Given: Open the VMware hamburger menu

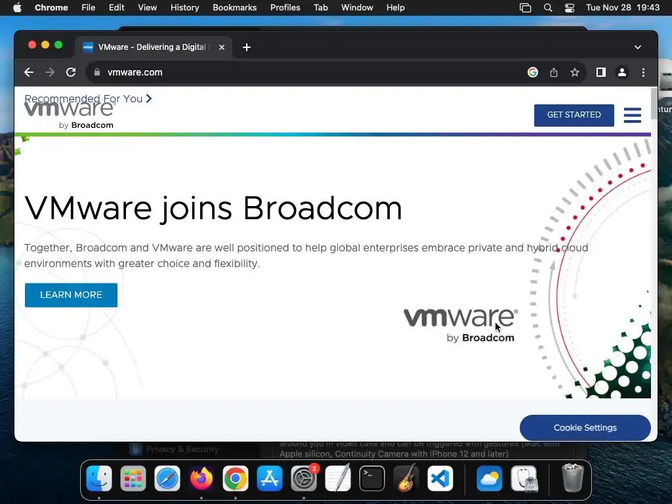Looking at the screenshot, I should pyautogui.click(x=632, y=115).
